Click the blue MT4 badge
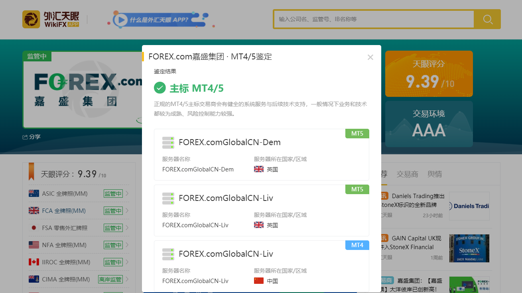 coord(357,245)
